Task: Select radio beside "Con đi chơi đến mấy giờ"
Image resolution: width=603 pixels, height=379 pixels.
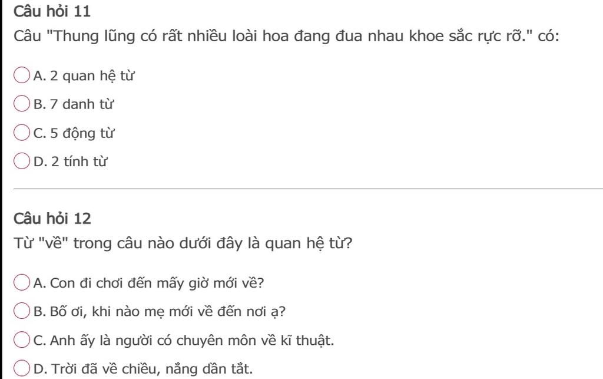Action: pos(22,283)
